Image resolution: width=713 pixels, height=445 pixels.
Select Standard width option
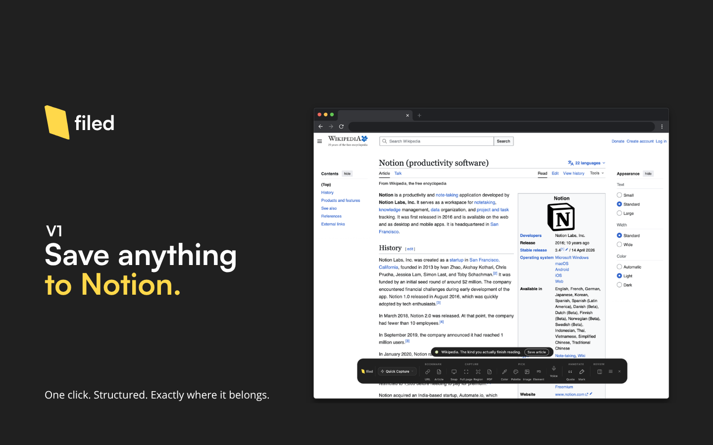point(619,235)
